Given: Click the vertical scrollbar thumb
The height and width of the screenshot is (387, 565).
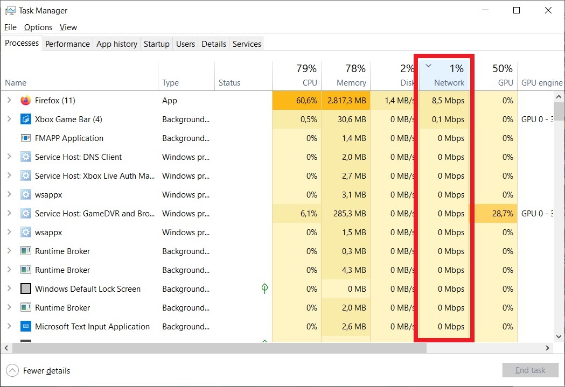Looking at the screenshot, I should point(559,111).
